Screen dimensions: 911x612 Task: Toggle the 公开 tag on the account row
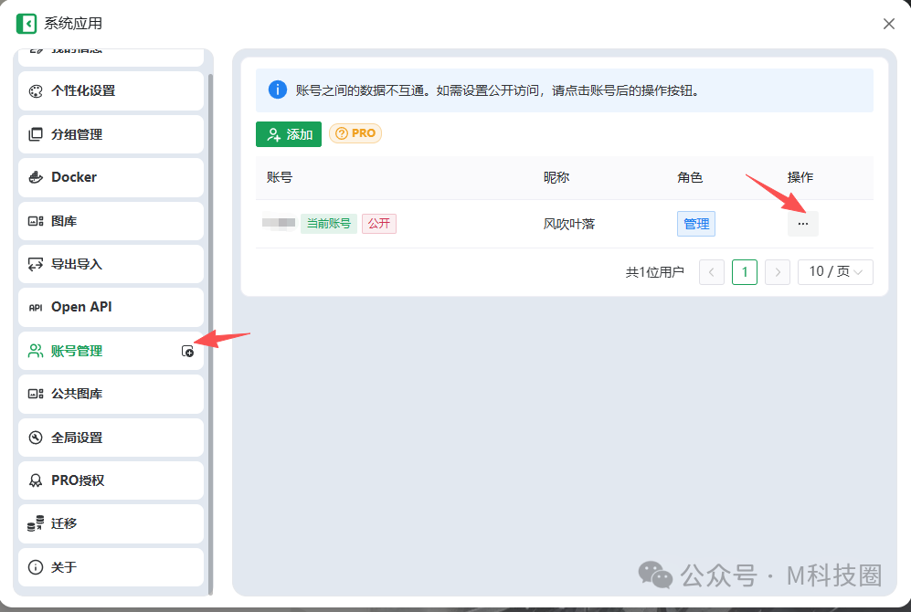[378, 223]
